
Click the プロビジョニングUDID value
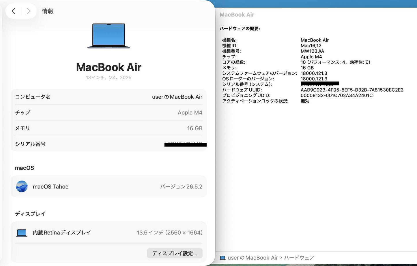tap(336, 95)
